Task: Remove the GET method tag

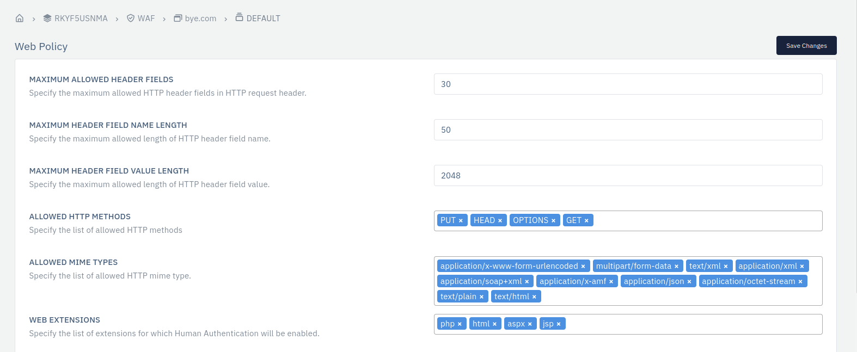Action: (586, 221)
